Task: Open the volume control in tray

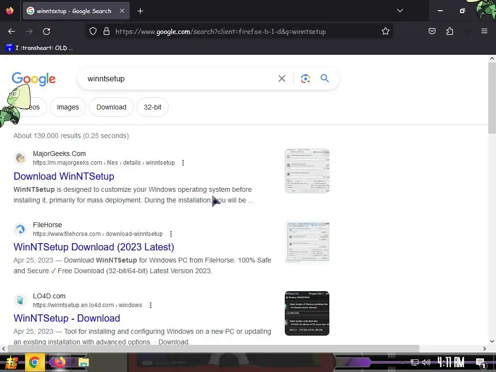Action: pos(426,362)
